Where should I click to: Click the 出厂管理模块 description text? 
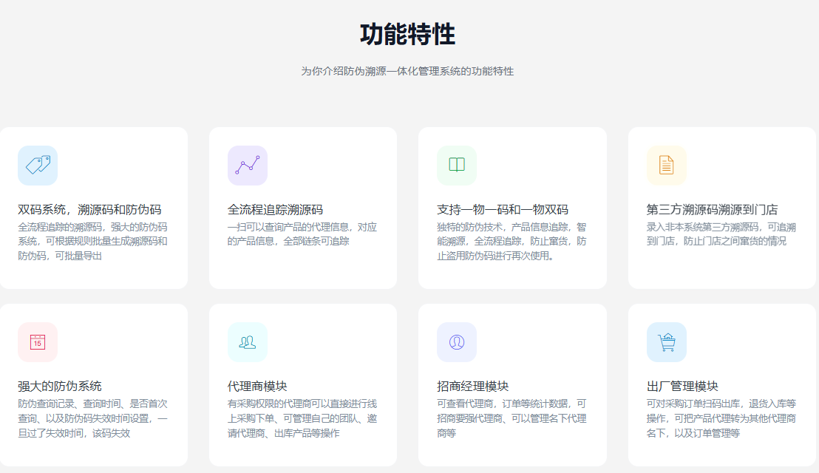[721, 418]
